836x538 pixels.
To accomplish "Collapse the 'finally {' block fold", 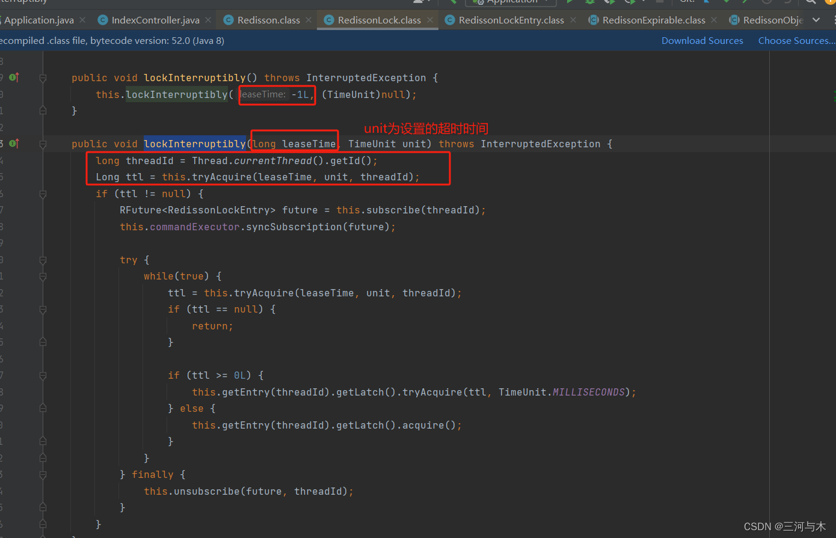I will coord(43,475).
